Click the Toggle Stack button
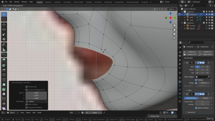 (x=206, y=54)
